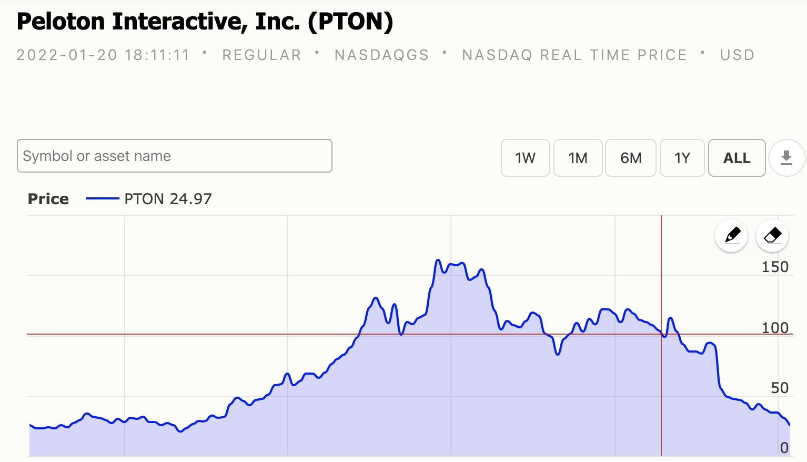
Task: Click the NASDAQ REAL TIME PRICE text
Action: pyautogui.click(x=574, y=55)
